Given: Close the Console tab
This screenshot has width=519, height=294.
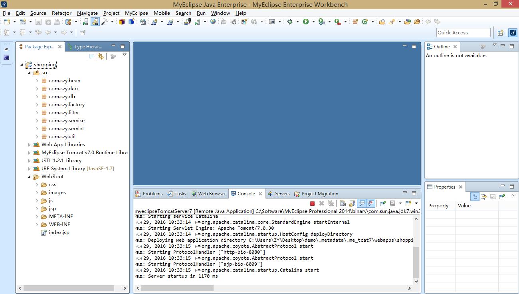Looking at the screenshot, I should (x=260, y=194).
